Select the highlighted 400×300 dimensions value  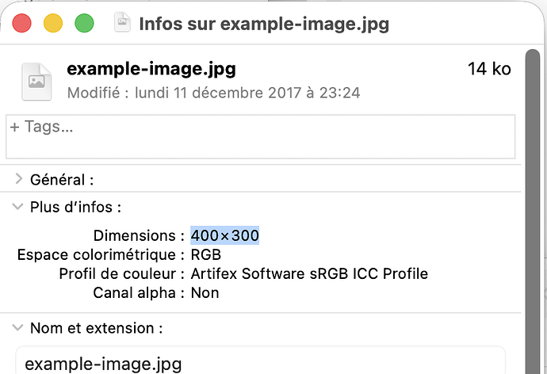pos(225,235)
